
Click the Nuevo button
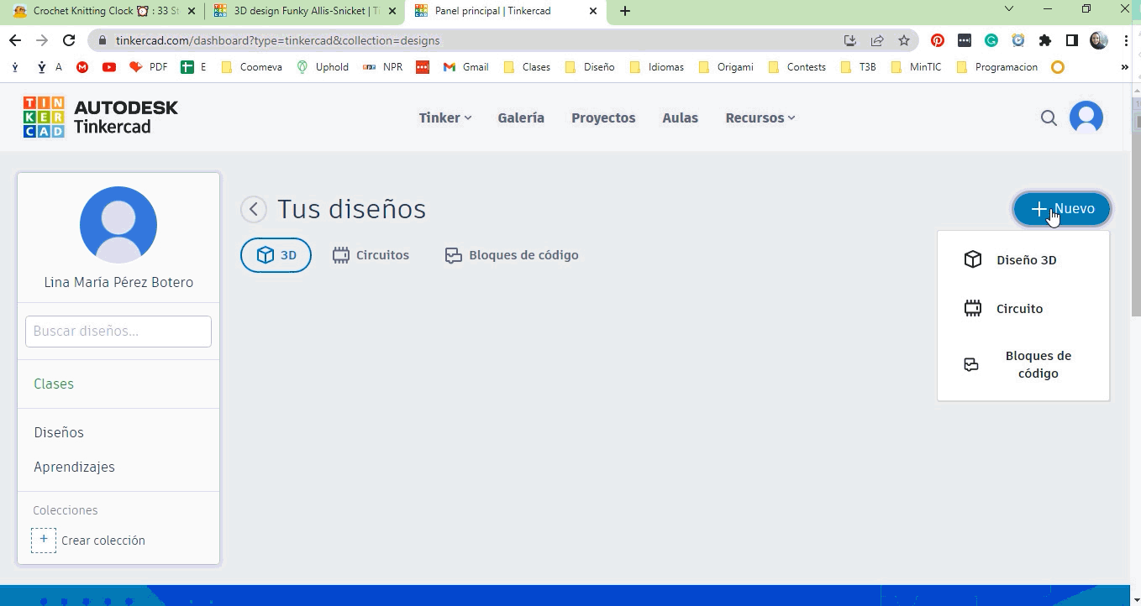[x=1061, y=208]
